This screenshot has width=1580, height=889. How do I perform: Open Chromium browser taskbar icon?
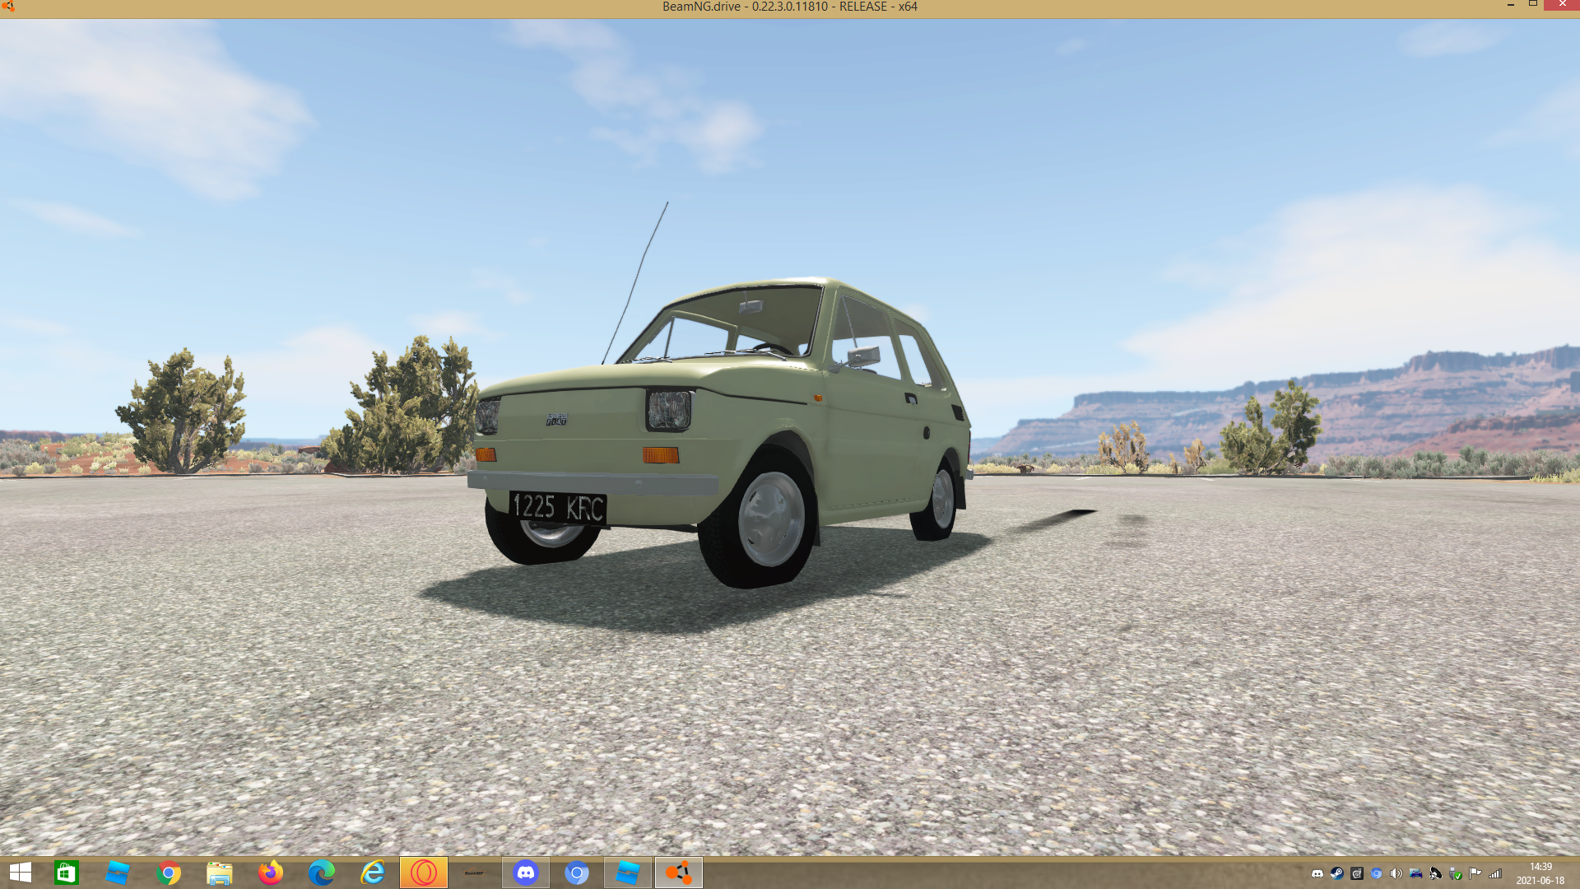pyautogui.click(x=577, y=873)
